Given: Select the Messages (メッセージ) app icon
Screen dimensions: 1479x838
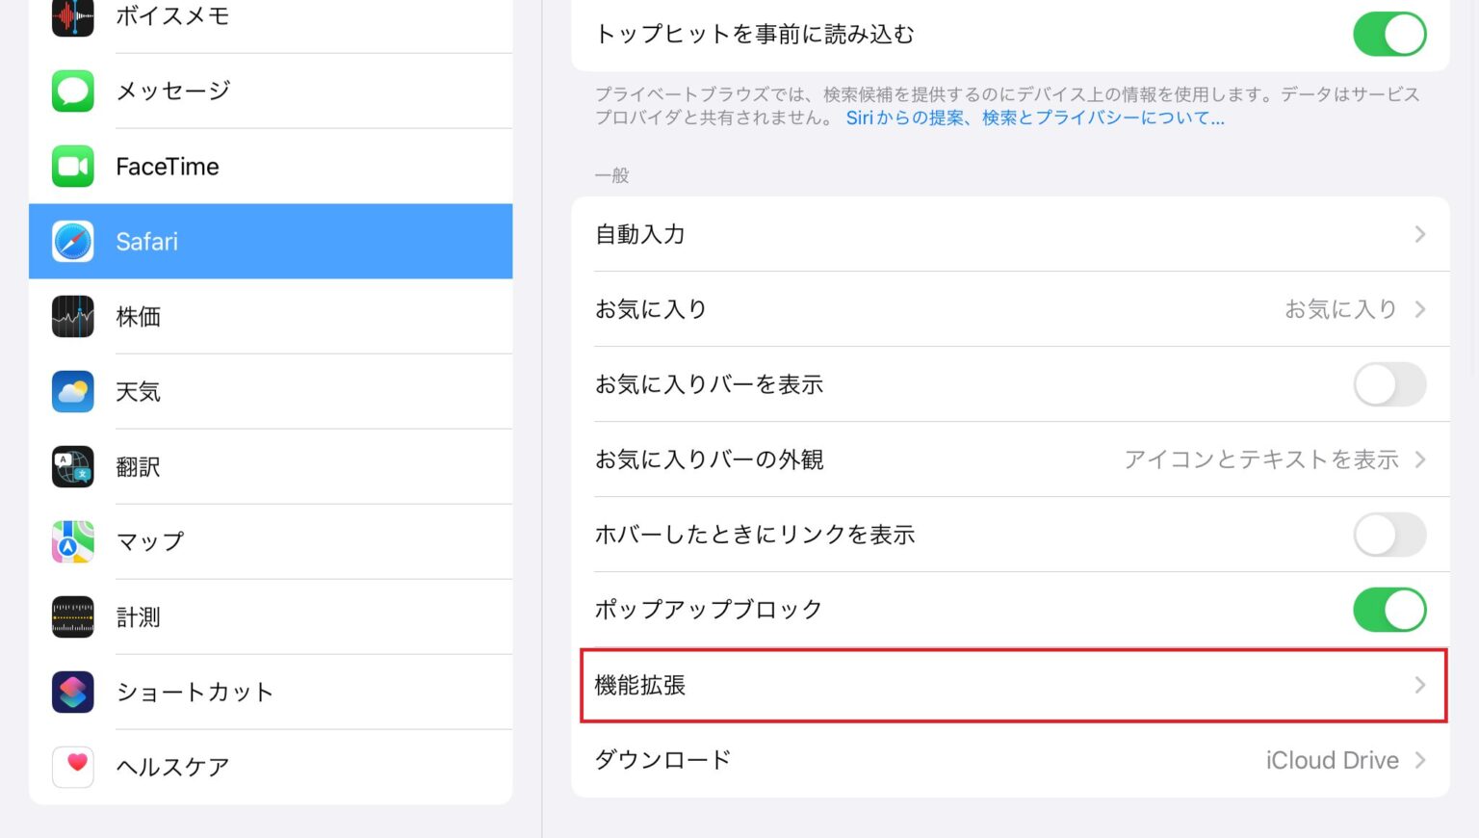Looking at the screenshot, I should coord(72,91).
